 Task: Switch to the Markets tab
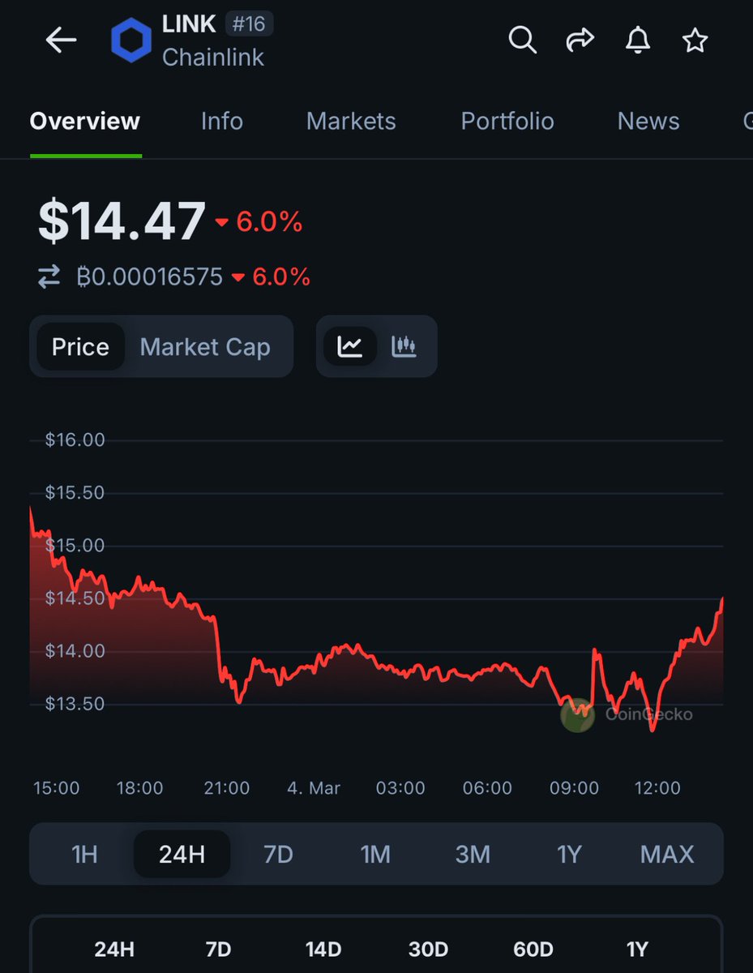tap(351, 121)
